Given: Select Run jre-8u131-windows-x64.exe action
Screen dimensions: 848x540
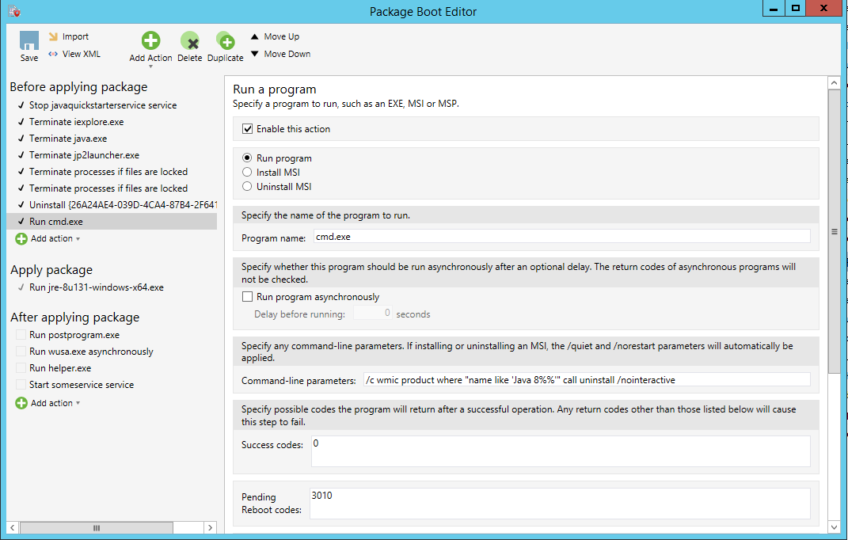Looking at the screenshot, I should pyautogui.click(x=97, y=287).
